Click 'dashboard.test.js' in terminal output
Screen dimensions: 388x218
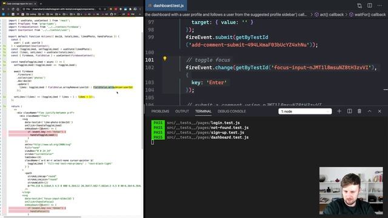pos(230,137)
